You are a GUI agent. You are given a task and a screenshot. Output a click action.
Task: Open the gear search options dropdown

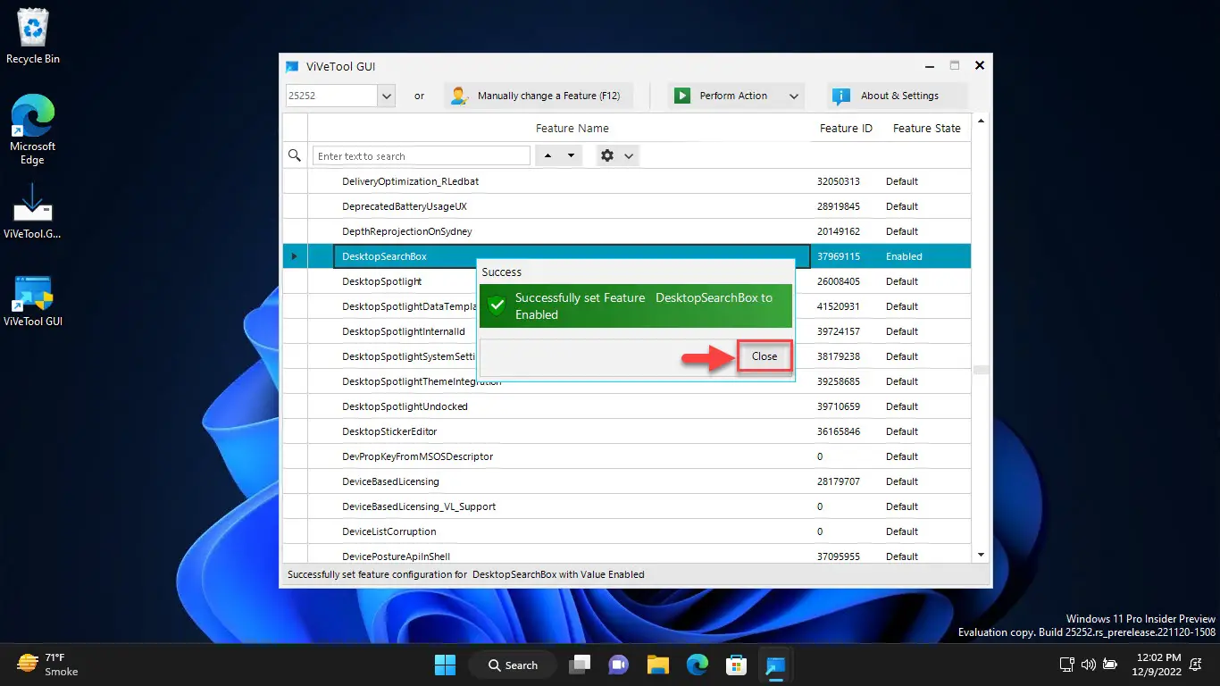[616, 155]
